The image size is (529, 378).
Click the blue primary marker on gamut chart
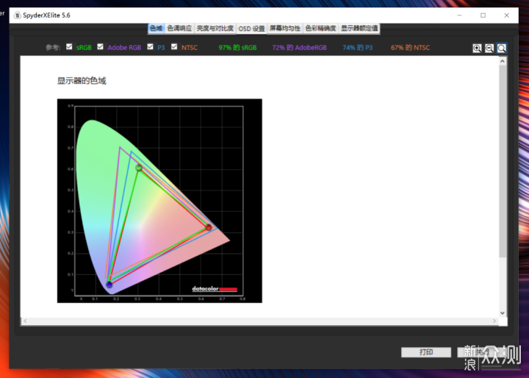tap(109, 285)
